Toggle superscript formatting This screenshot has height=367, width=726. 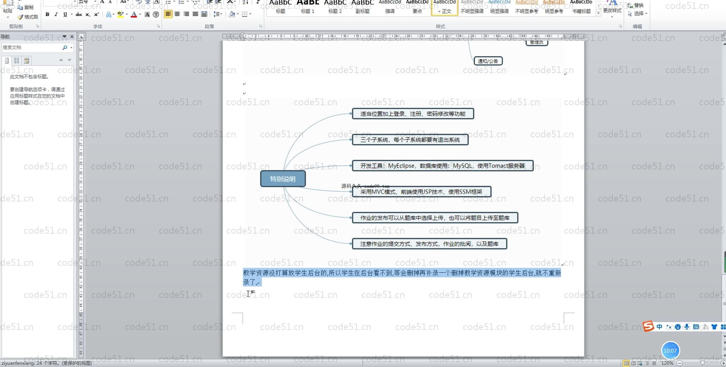click(x=97, y=14)
